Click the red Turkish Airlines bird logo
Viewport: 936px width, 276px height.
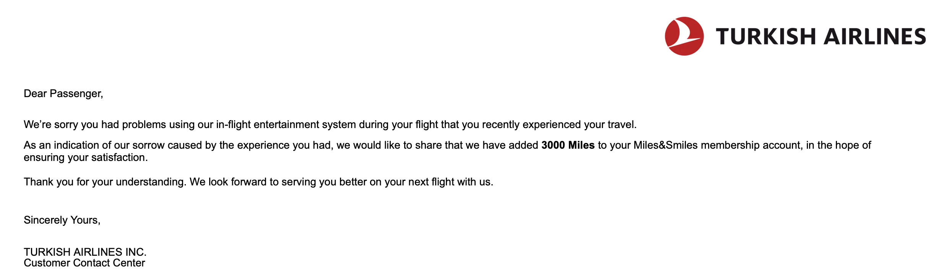(x=684, y=36)
